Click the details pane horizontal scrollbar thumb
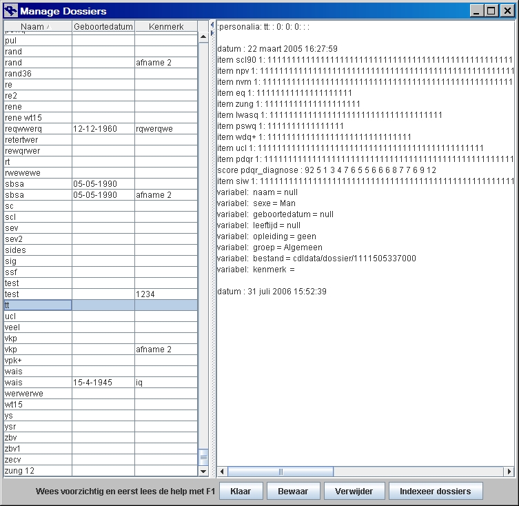The height and width of the screenshot is (506, 519). [281, 472]
